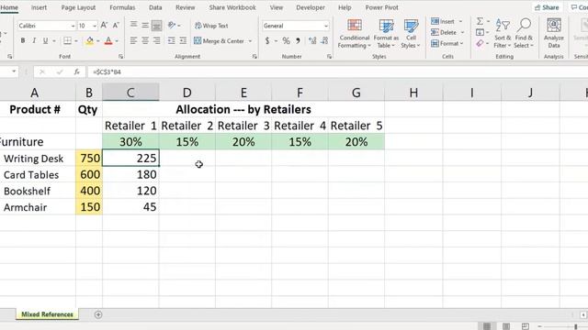
Task: Switch to the Formulas tab
Action: click(x=122, y=7)
